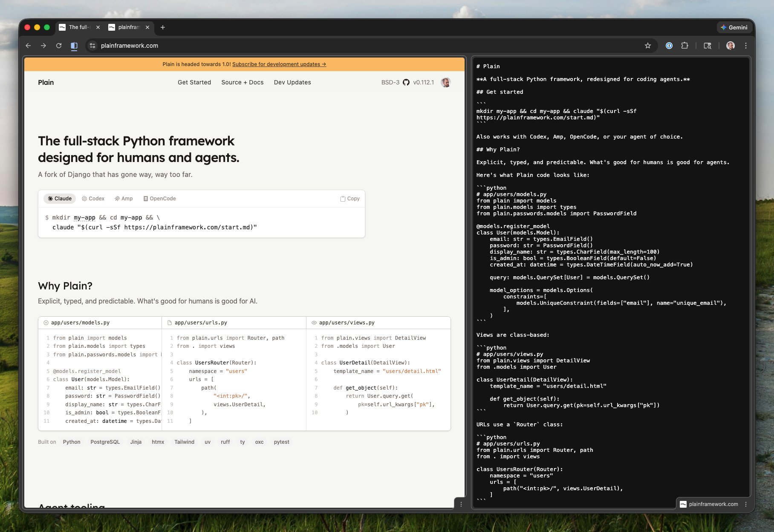
Task: Switch to the OpenCode agent option
Action: 160,199
